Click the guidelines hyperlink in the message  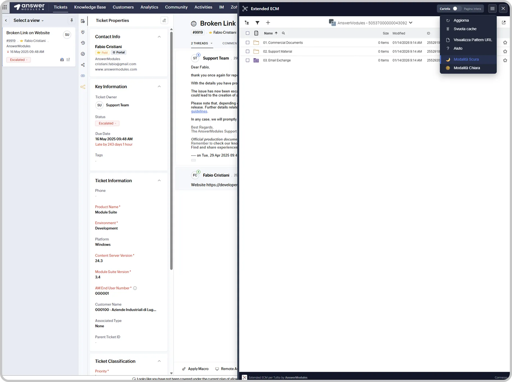(x=199, y=111)
